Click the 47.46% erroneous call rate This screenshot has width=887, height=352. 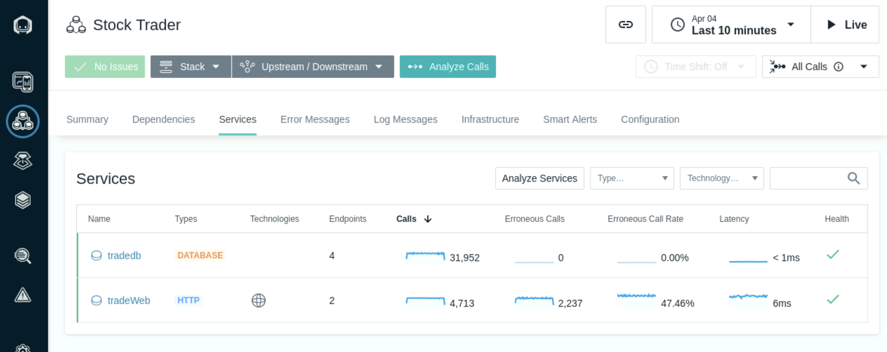coord(677,303)
